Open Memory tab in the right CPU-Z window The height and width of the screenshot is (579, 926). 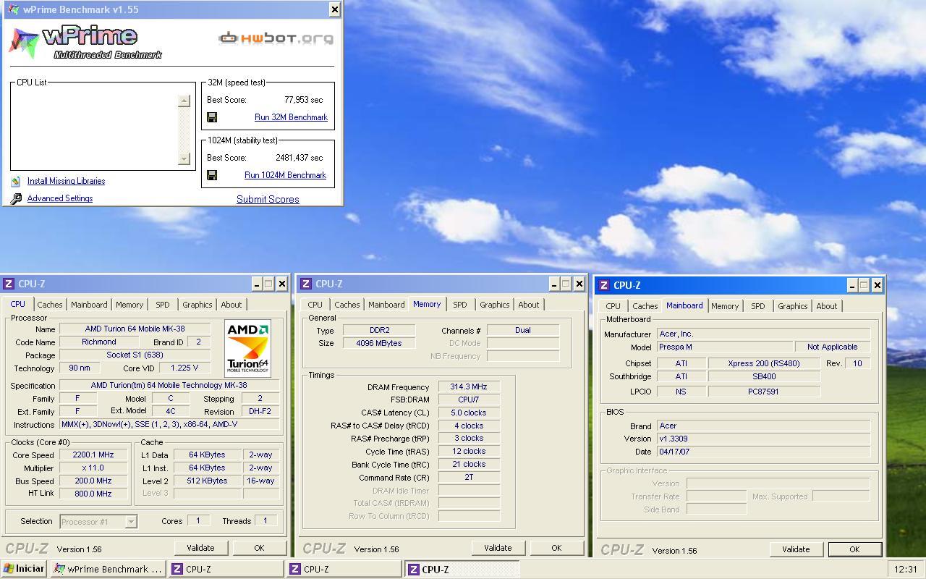[x=725, y=306]
